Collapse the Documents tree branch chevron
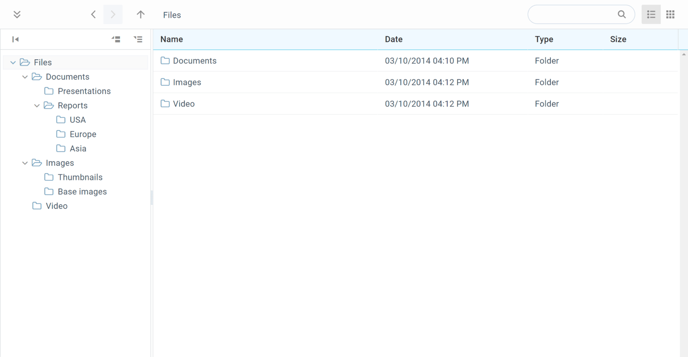The width and height of the screenshot is (688, 357). point(25,77)
